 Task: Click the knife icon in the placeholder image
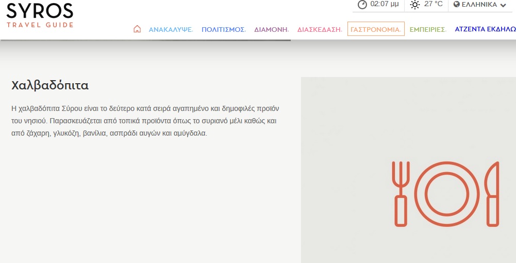pos(493,194)
